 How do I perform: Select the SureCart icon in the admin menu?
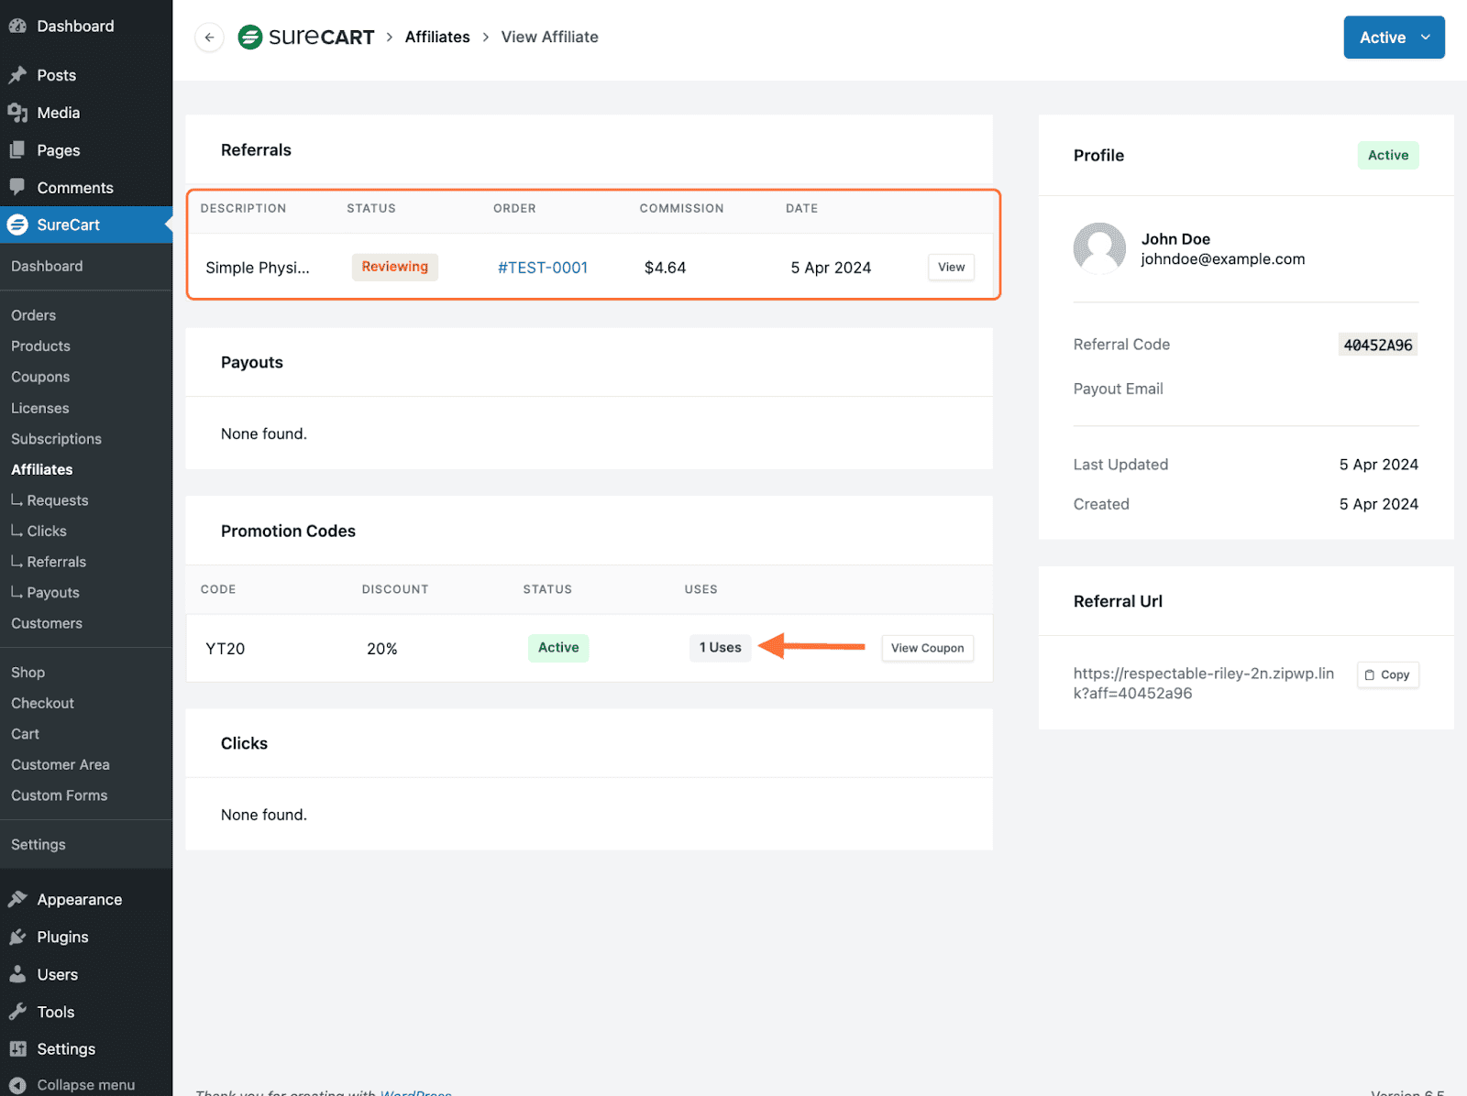(18, 225)
